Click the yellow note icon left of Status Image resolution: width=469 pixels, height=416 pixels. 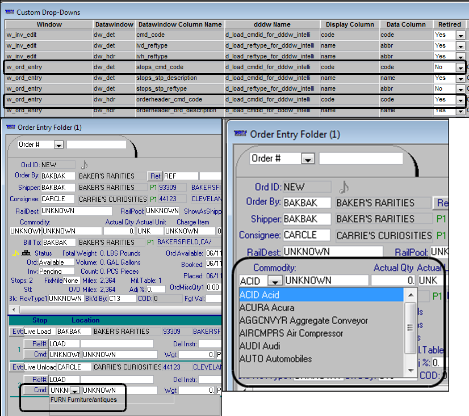pyautogui.click(x=15, y=253)
